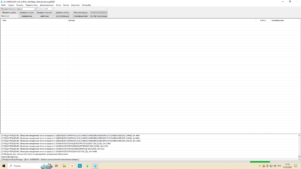
Task: Click the network tray icon
Action: [x=271, y=166]
